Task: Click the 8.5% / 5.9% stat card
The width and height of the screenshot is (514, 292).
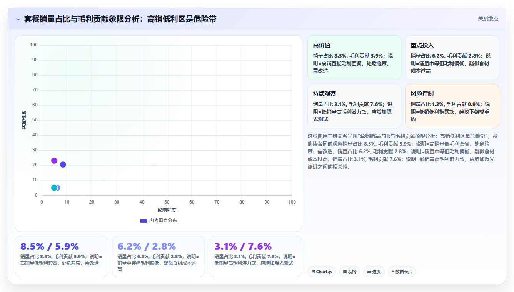Action: click(x=62, y=256)
